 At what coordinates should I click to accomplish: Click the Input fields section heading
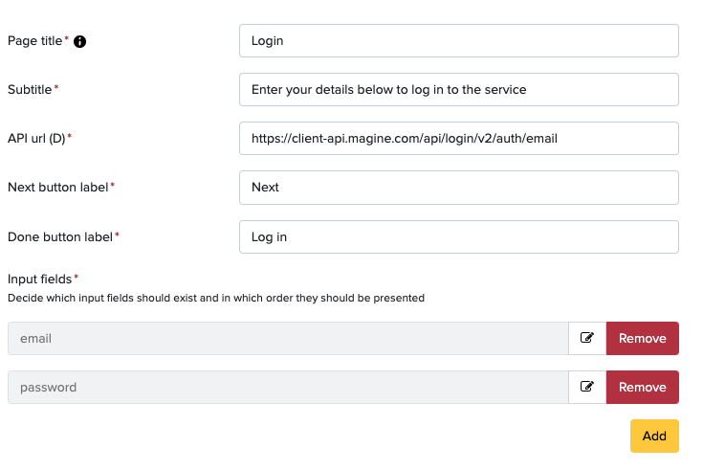(x=39, y=280)
